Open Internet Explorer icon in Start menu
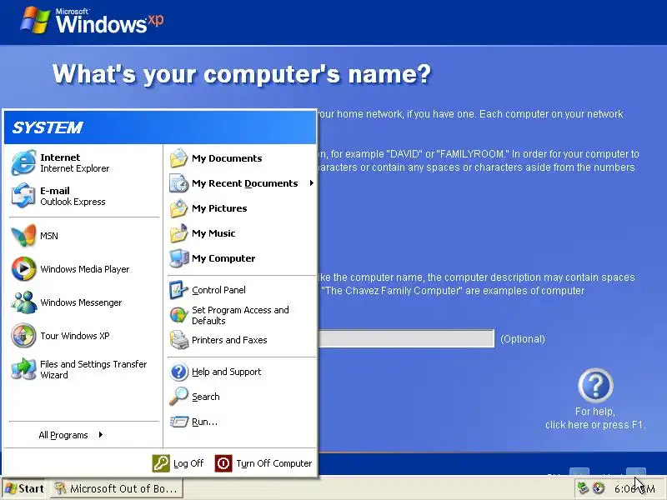This screenshot has height=500, width=667. coord(23,162)
